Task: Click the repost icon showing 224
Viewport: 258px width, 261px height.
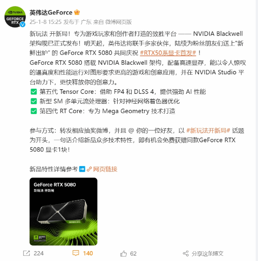Action: [x=27, y=253]
